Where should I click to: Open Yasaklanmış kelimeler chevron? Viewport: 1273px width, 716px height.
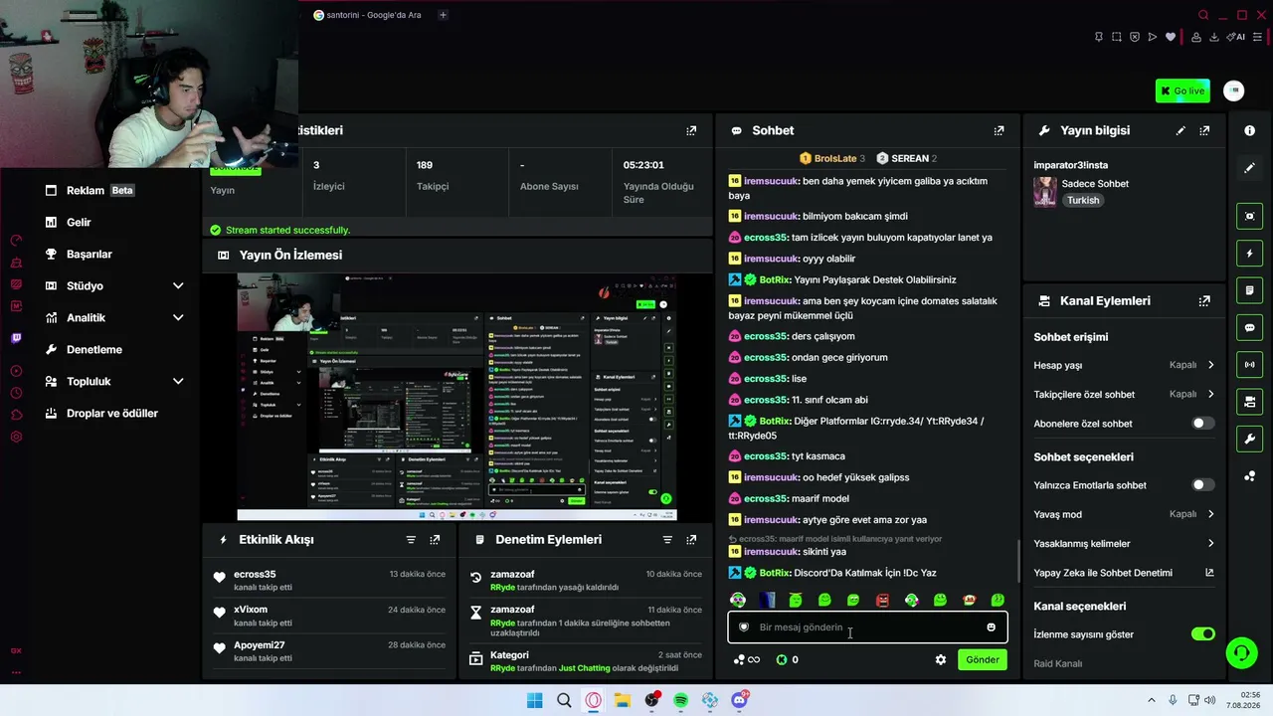[1210, 543]
